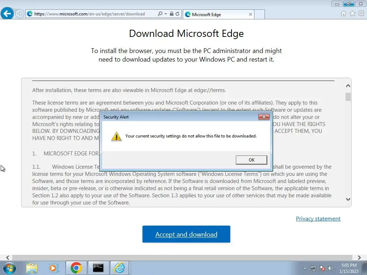Click Internet Explorer taskbar icon

[x=119, y=268]
